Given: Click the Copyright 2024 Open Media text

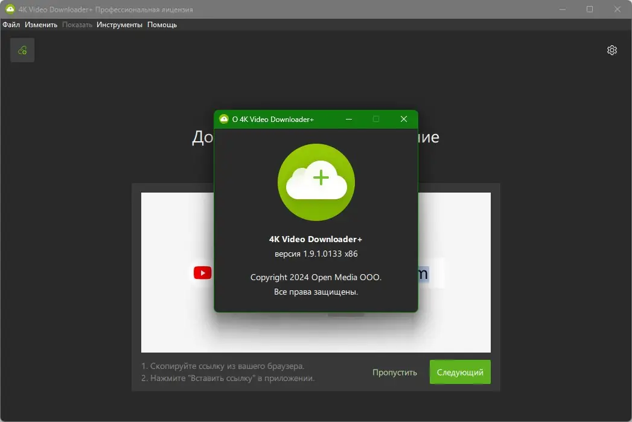Looking at the screenshot, I should 316,277.
